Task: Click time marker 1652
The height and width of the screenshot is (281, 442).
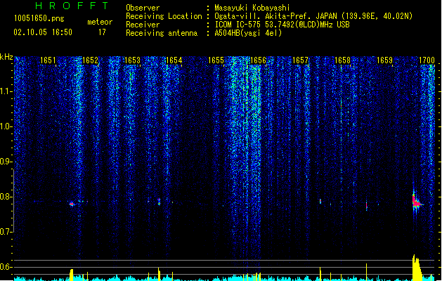Action: coord(90,60)
